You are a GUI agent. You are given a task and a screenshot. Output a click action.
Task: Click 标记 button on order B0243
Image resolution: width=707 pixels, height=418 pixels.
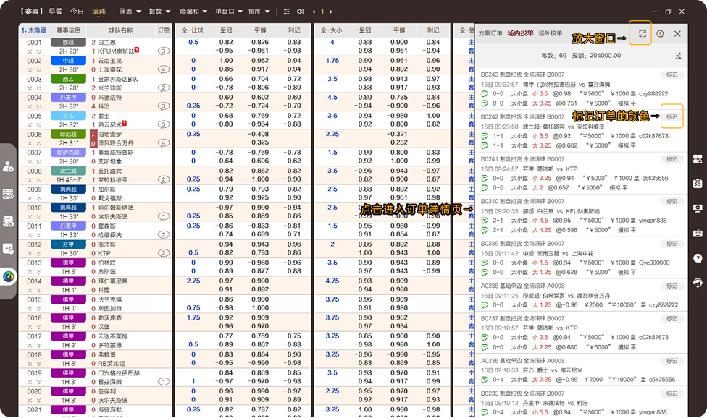coord(672,74)
